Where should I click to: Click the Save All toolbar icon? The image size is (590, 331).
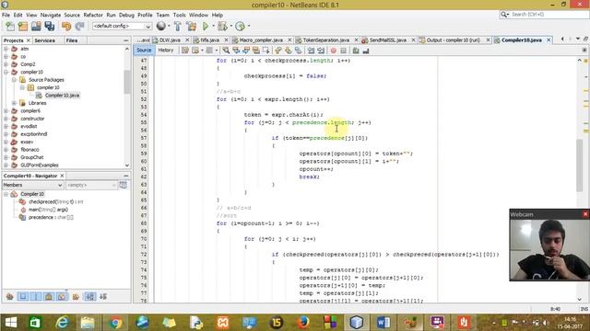click(x=49, y=26)
